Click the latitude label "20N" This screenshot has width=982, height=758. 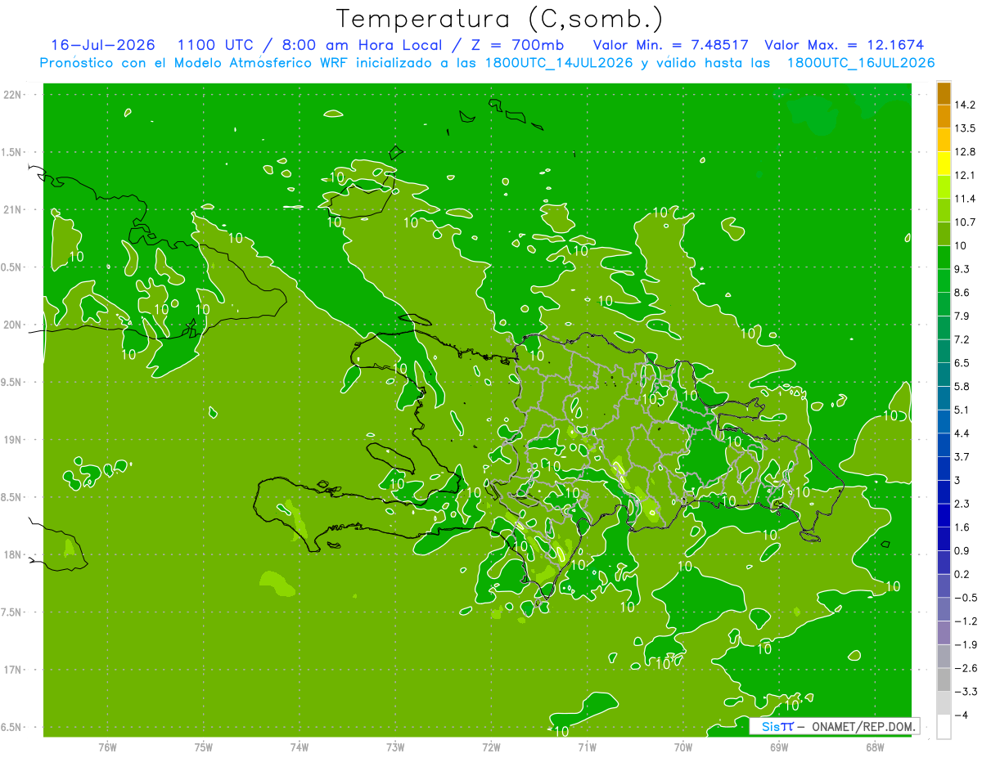[13, 325]
